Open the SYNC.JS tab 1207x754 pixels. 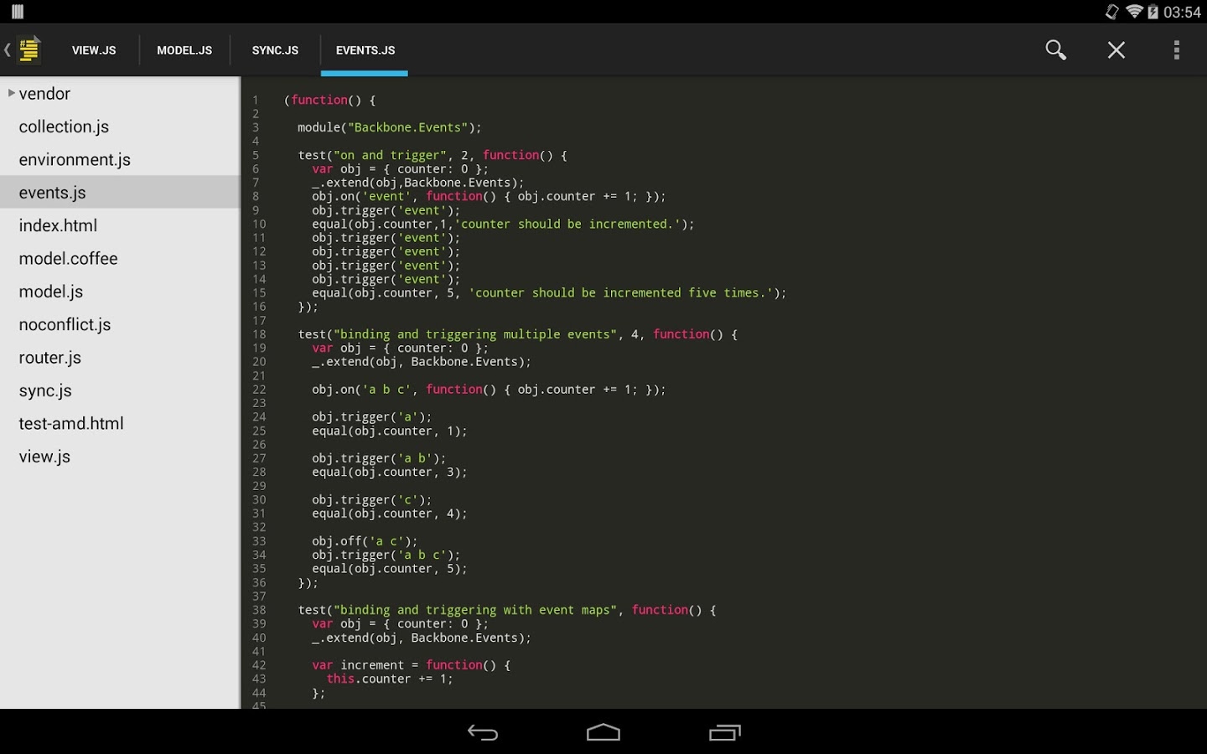pyautogui.click(x=275, y=49)
